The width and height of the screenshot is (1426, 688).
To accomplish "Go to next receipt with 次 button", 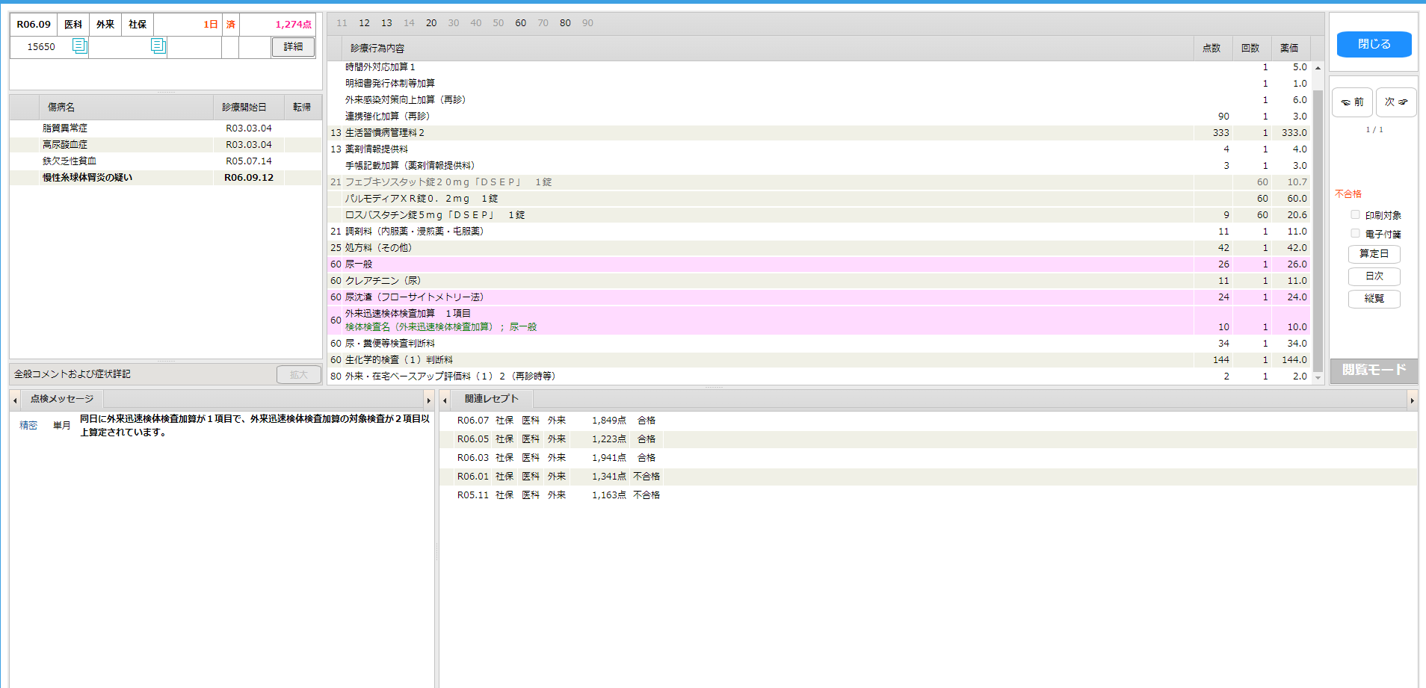I will tap(1396, 102).
